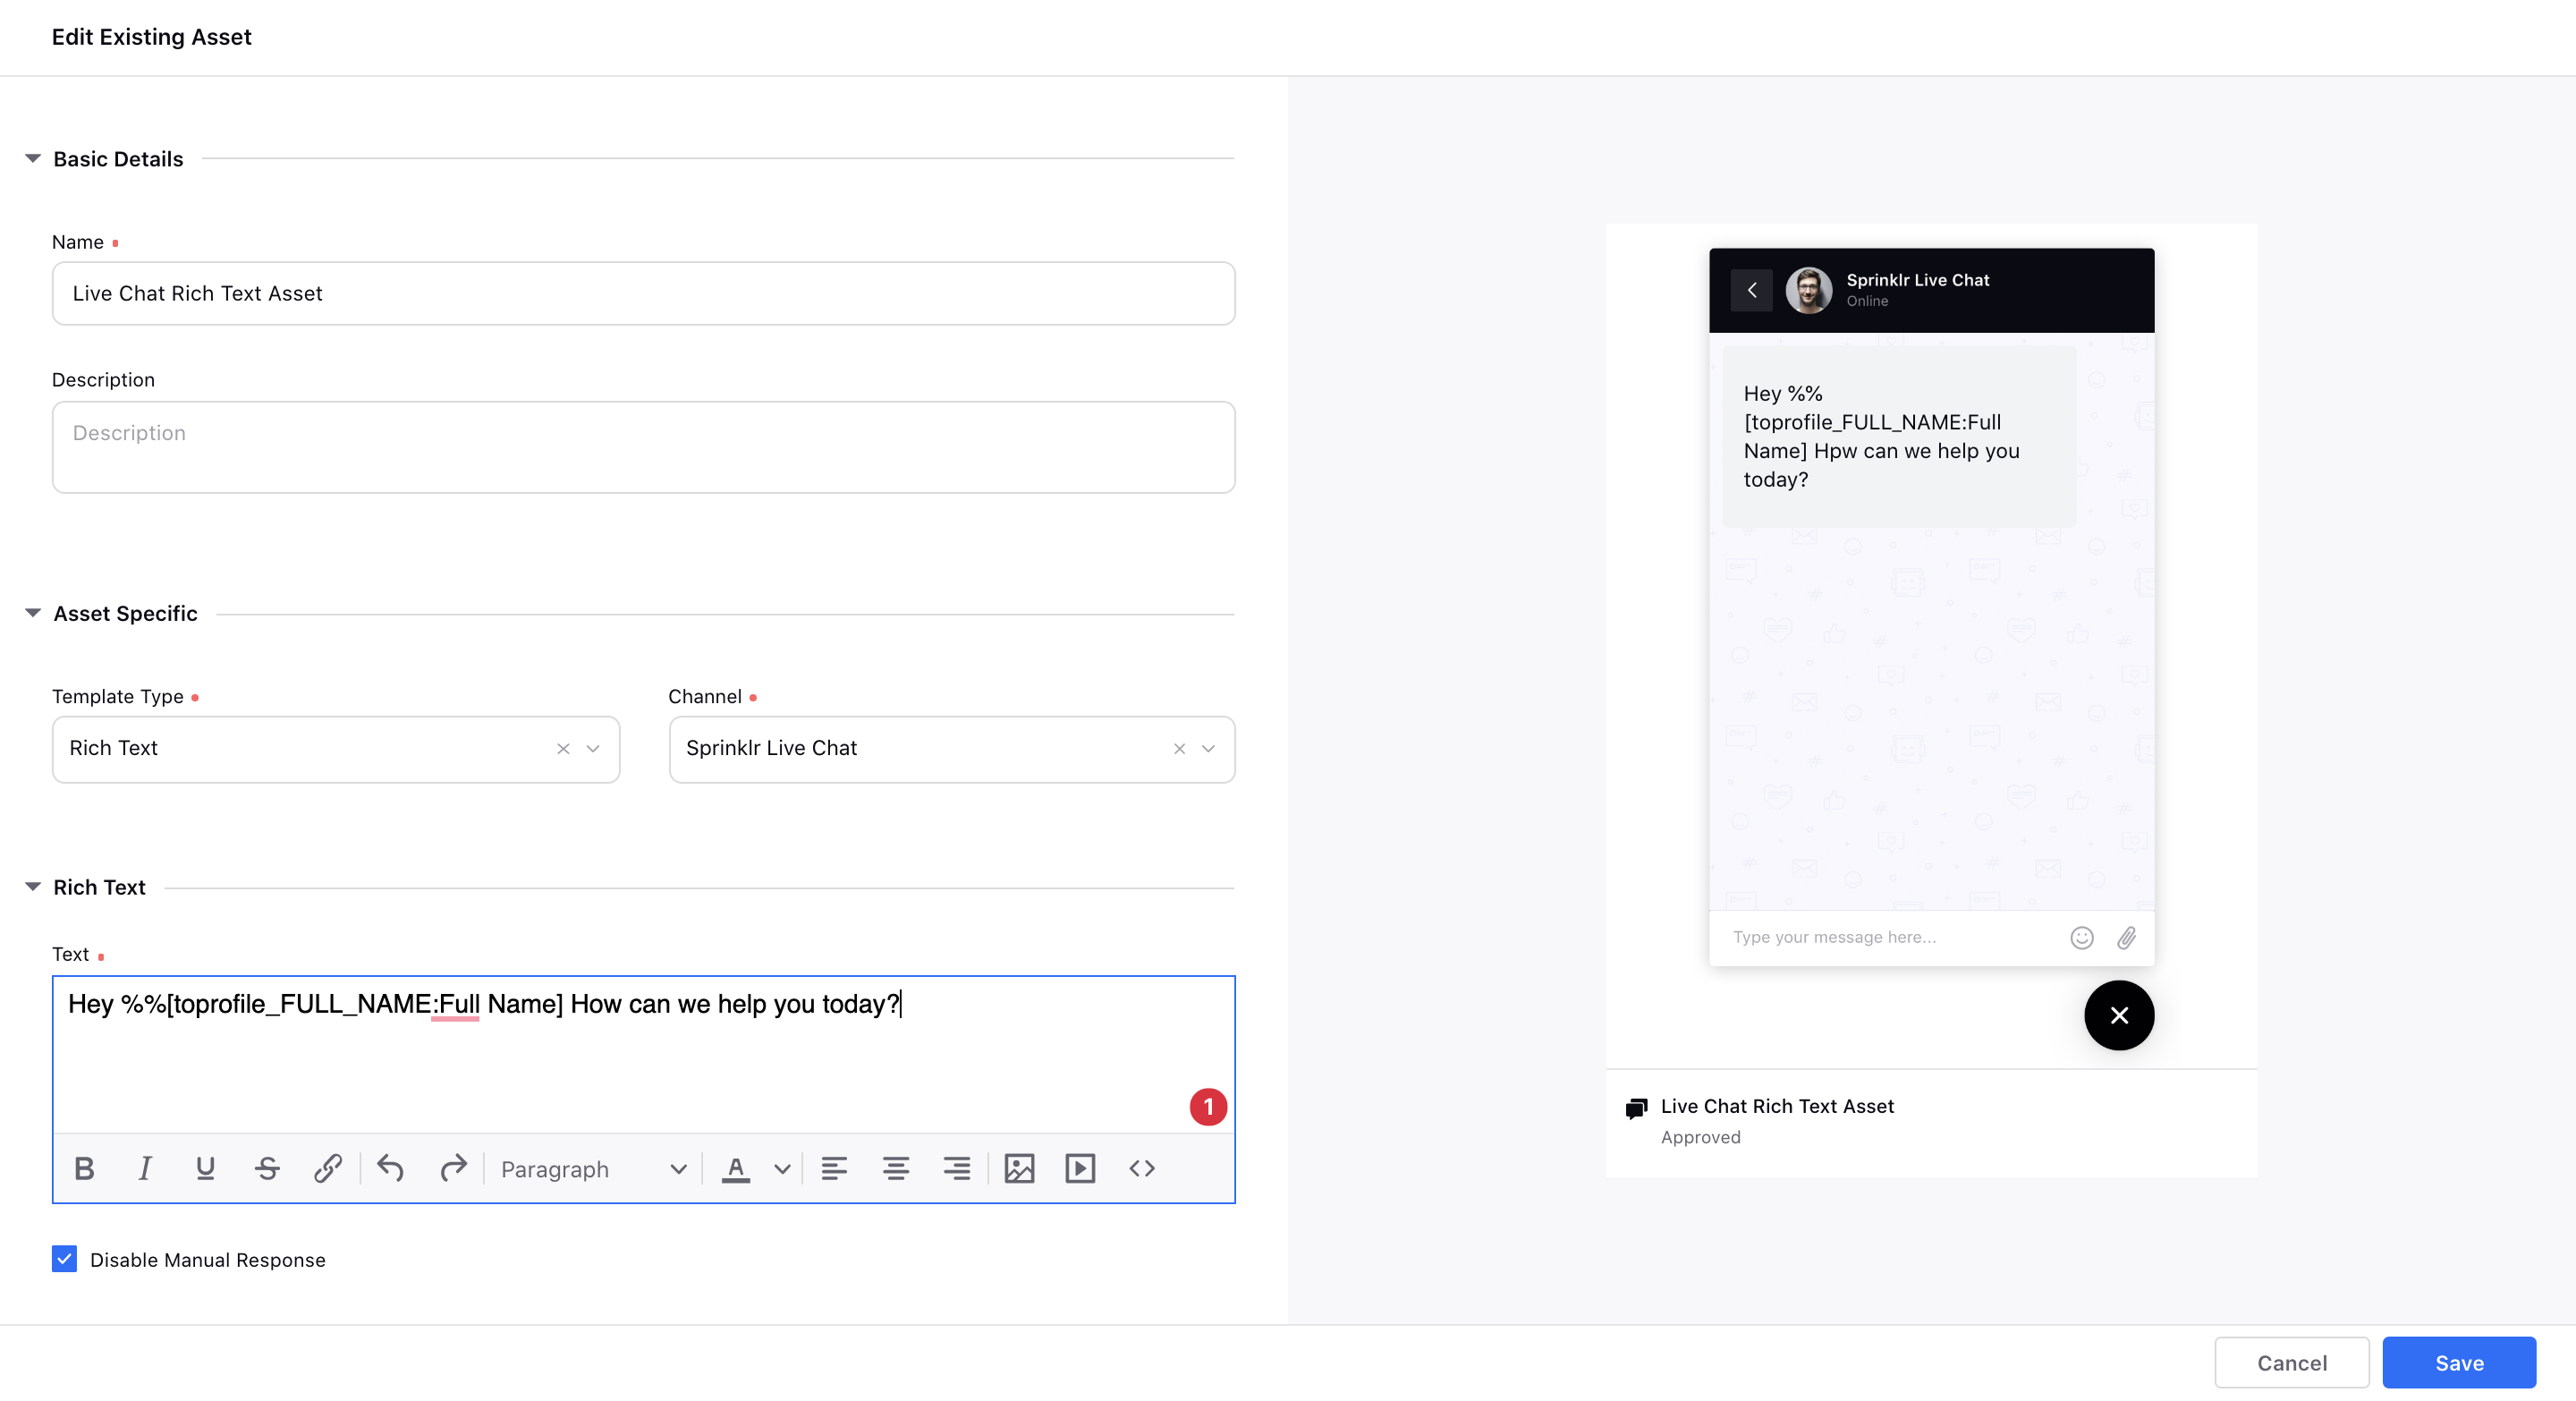Viewport: 2576px width, 1401px height.
Task: Toggle the source code view
Action: point(1142,1168)
